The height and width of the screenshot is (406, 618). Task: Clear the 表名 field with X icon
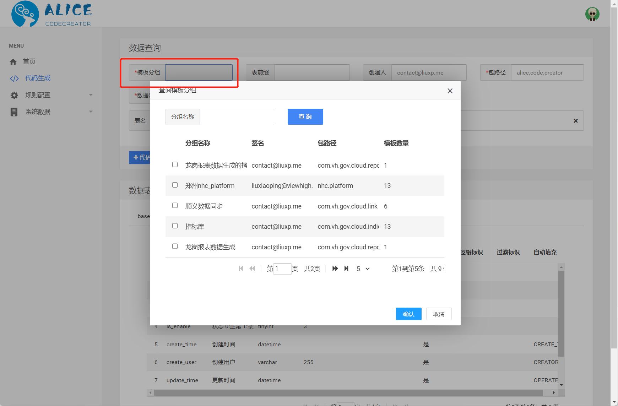click(576, 121)
